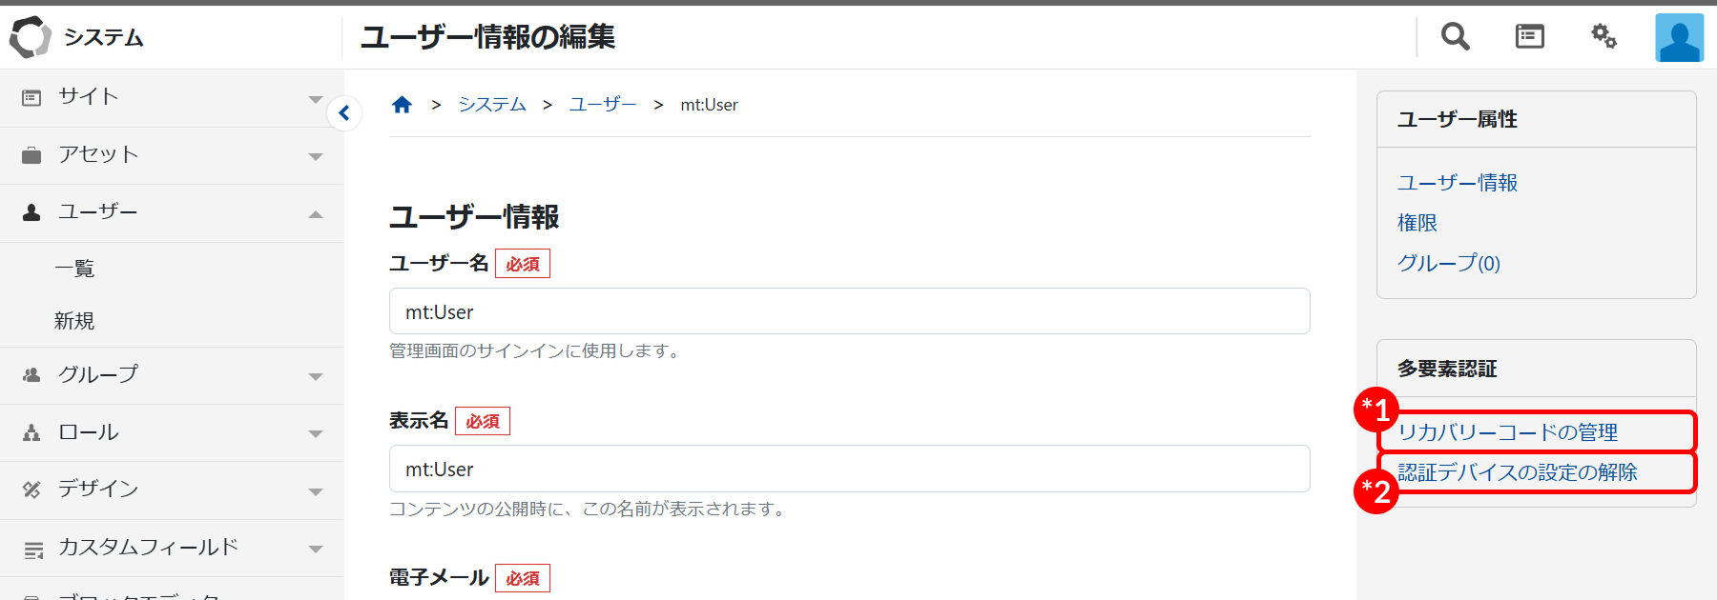Collapse the ユーザー menu section
The width and height of the screenshot is (1717, 600).
(315, 214)
